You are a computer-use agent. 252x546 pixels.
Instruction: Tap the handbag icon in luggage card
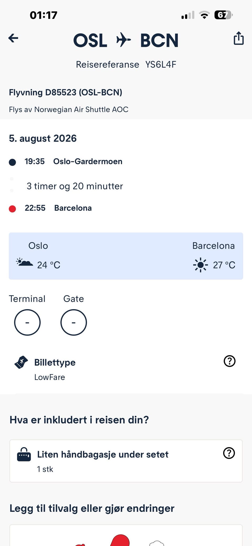pos(24,455)
